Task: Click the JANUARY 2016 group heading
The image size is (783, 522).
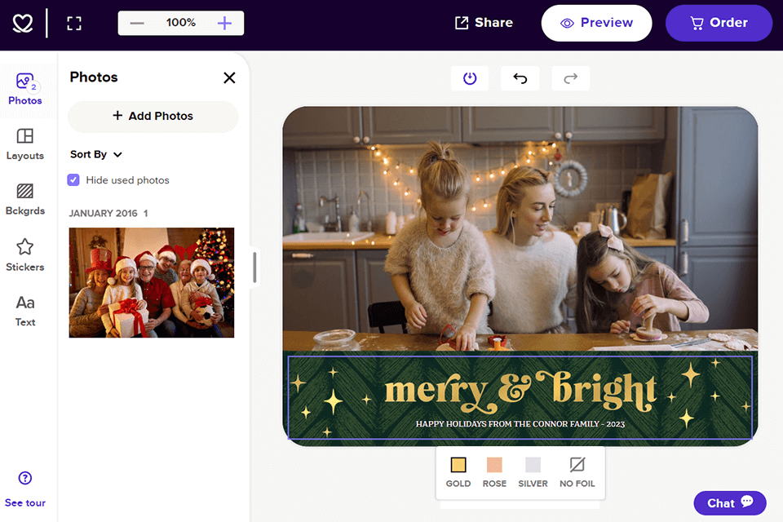Action: (x=108, y=214)
